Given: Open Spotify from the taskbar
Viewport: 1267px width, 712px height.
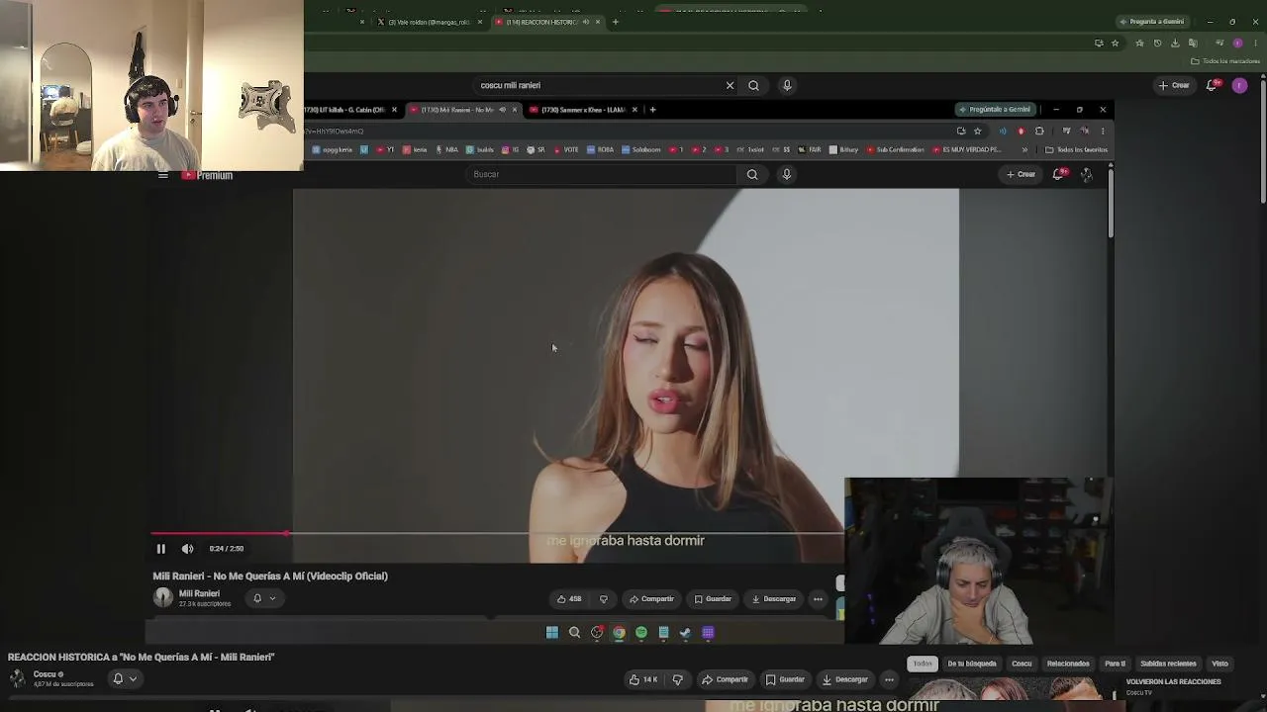Looking at the screenshot, I should coord(641,633).
